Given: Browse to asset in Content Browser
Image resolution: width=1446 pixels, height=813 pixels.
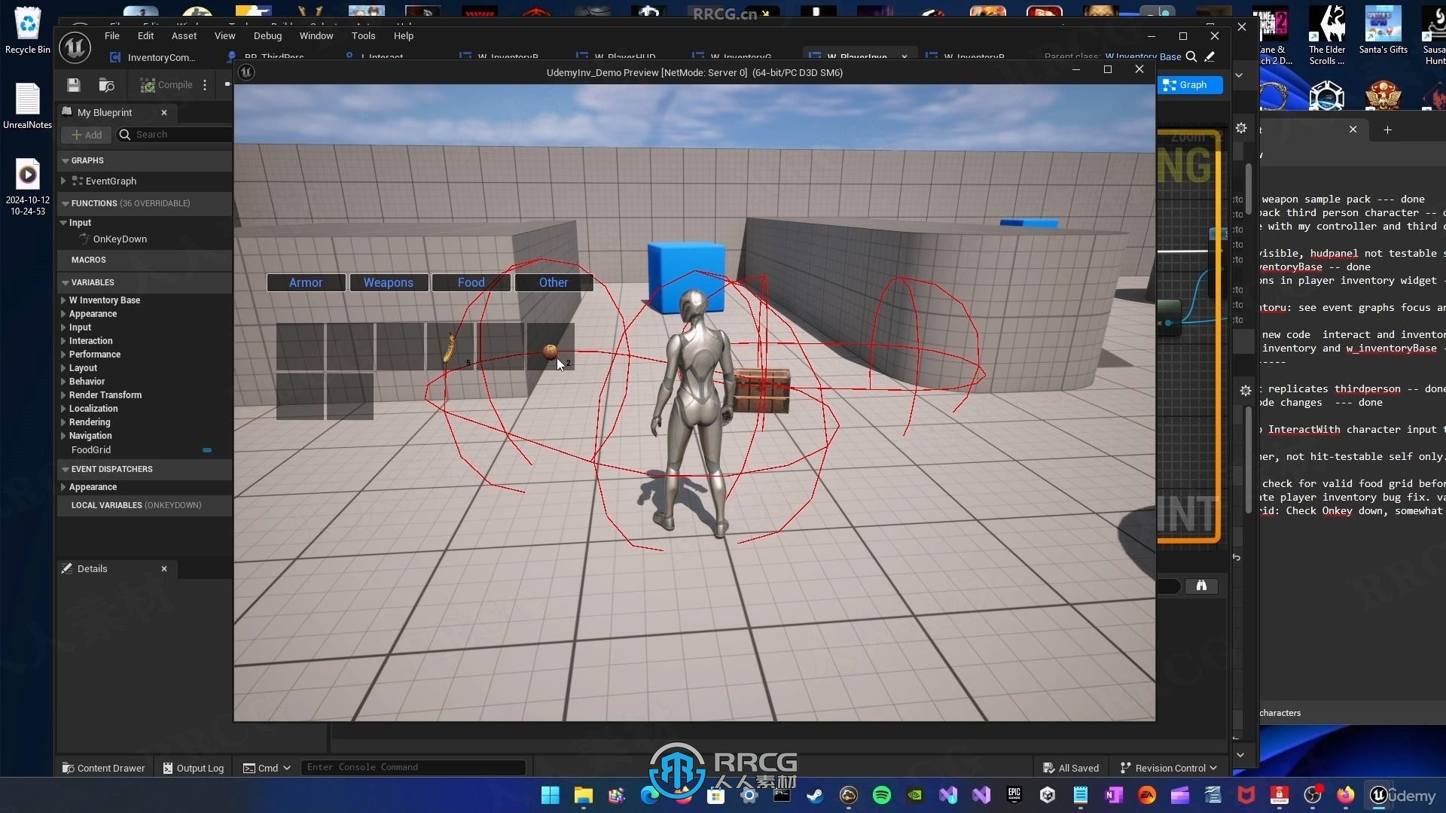Looking at the screenshot, I should pyautogui.click(x=106, y=85).
